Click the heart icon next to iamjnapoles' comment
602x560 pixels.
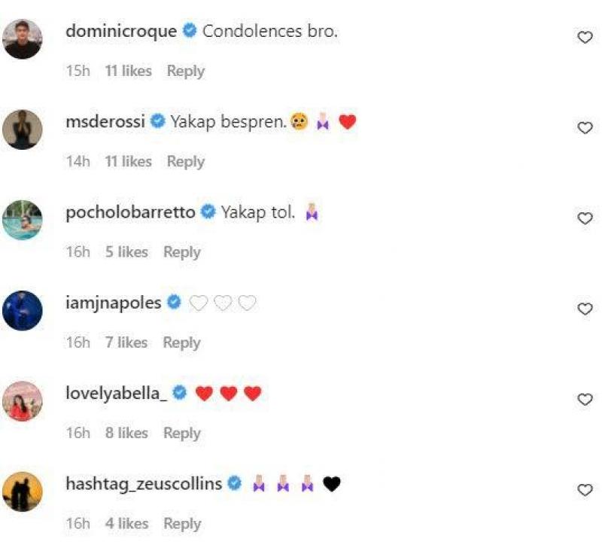[585, 308]
